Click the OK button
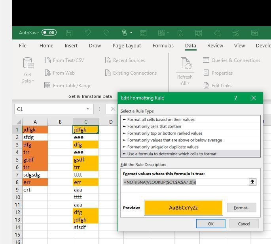271x244 pixels. (x=210, y=223)
